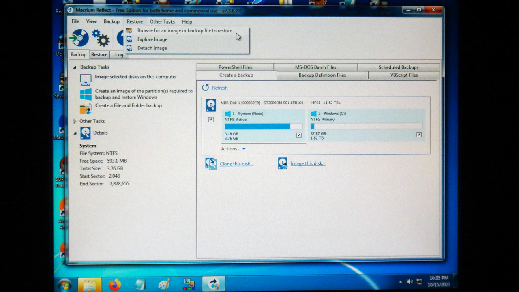
Task: Click the Refresh arrow icon
Action: coord(205,88)
